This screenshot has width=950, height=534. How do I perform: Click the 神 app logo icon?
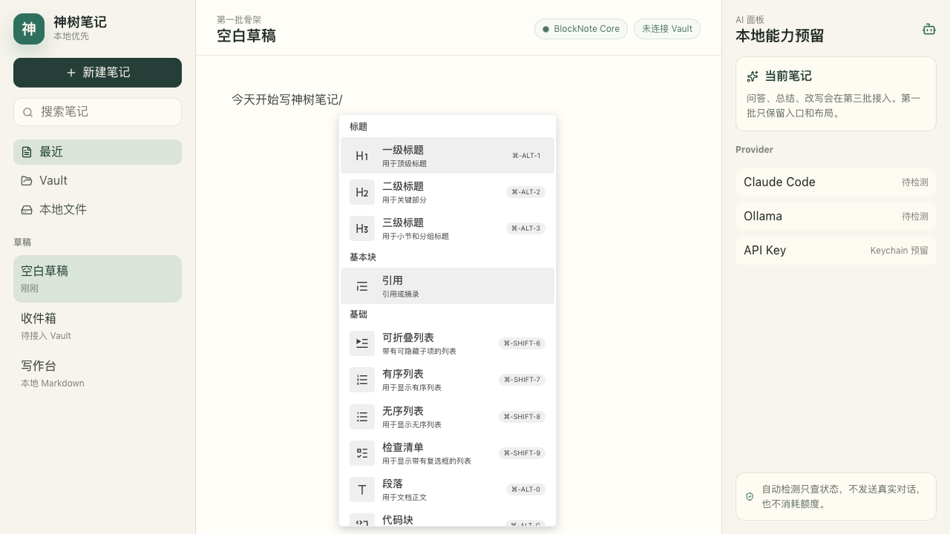click(x=29, y=29)
